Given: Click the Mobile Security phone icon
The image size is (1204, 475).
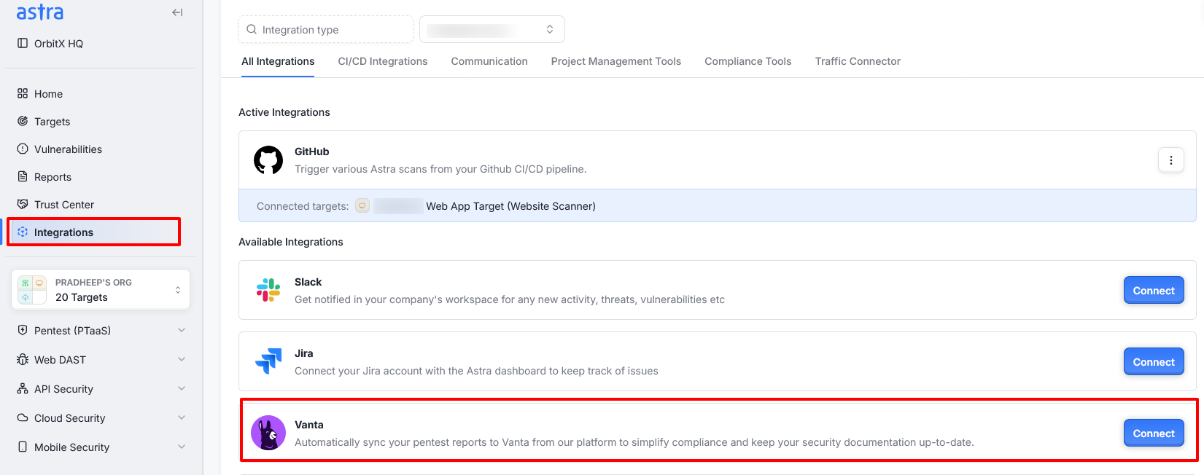Looking at the screenshot, I should pyautogui.click(x=23, y=447).
